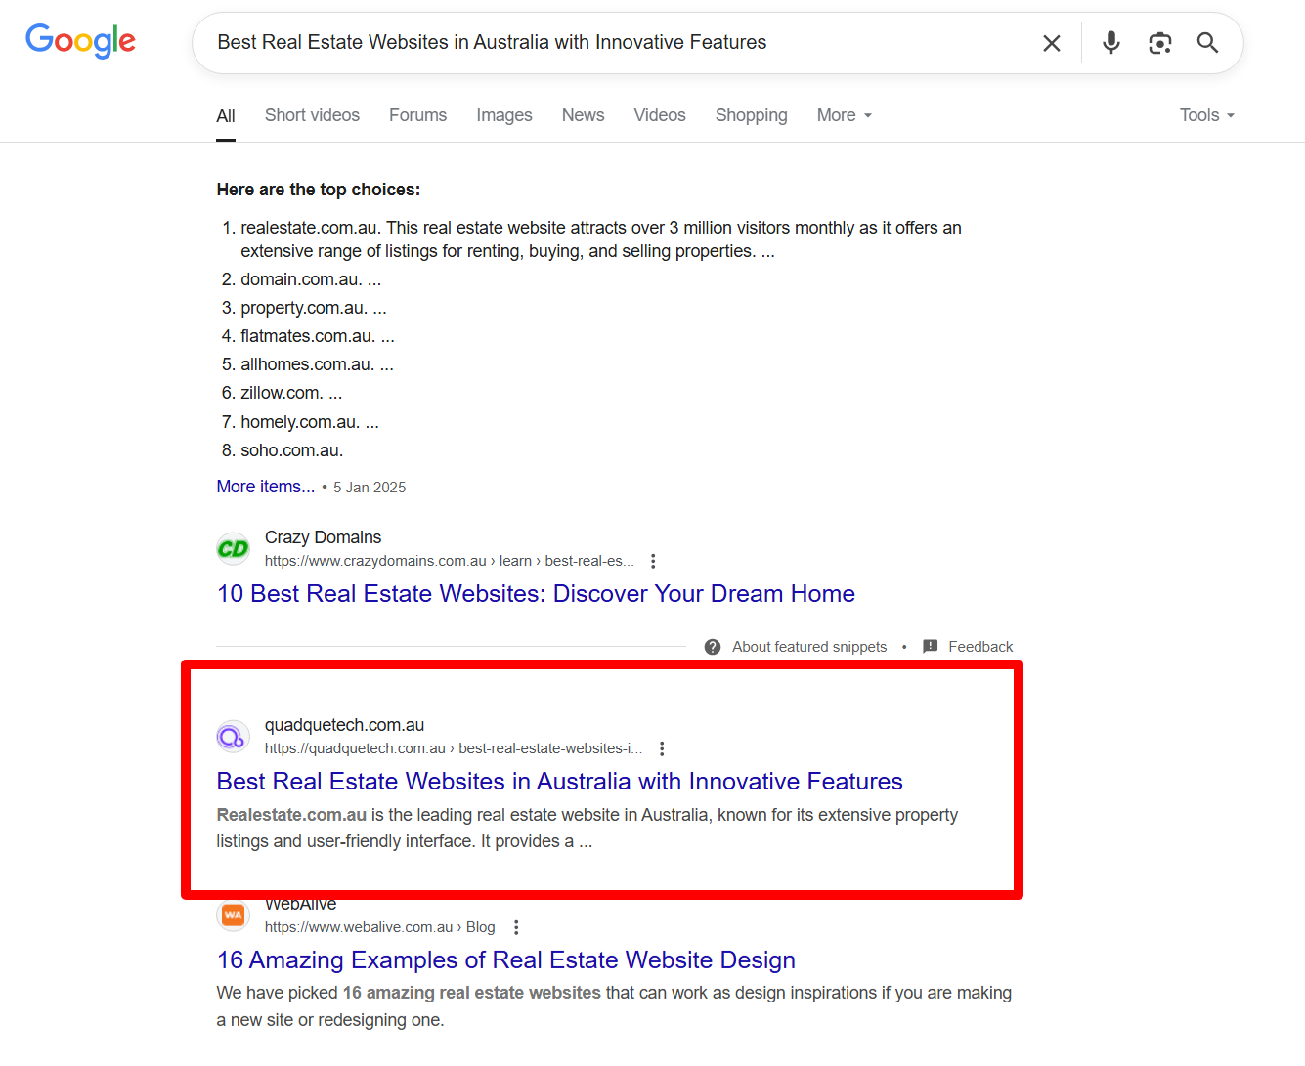The width and height of the screenshot is (1305, 1066).
Task: Expand the More search filters dropdown
Action: click(844, 115)
